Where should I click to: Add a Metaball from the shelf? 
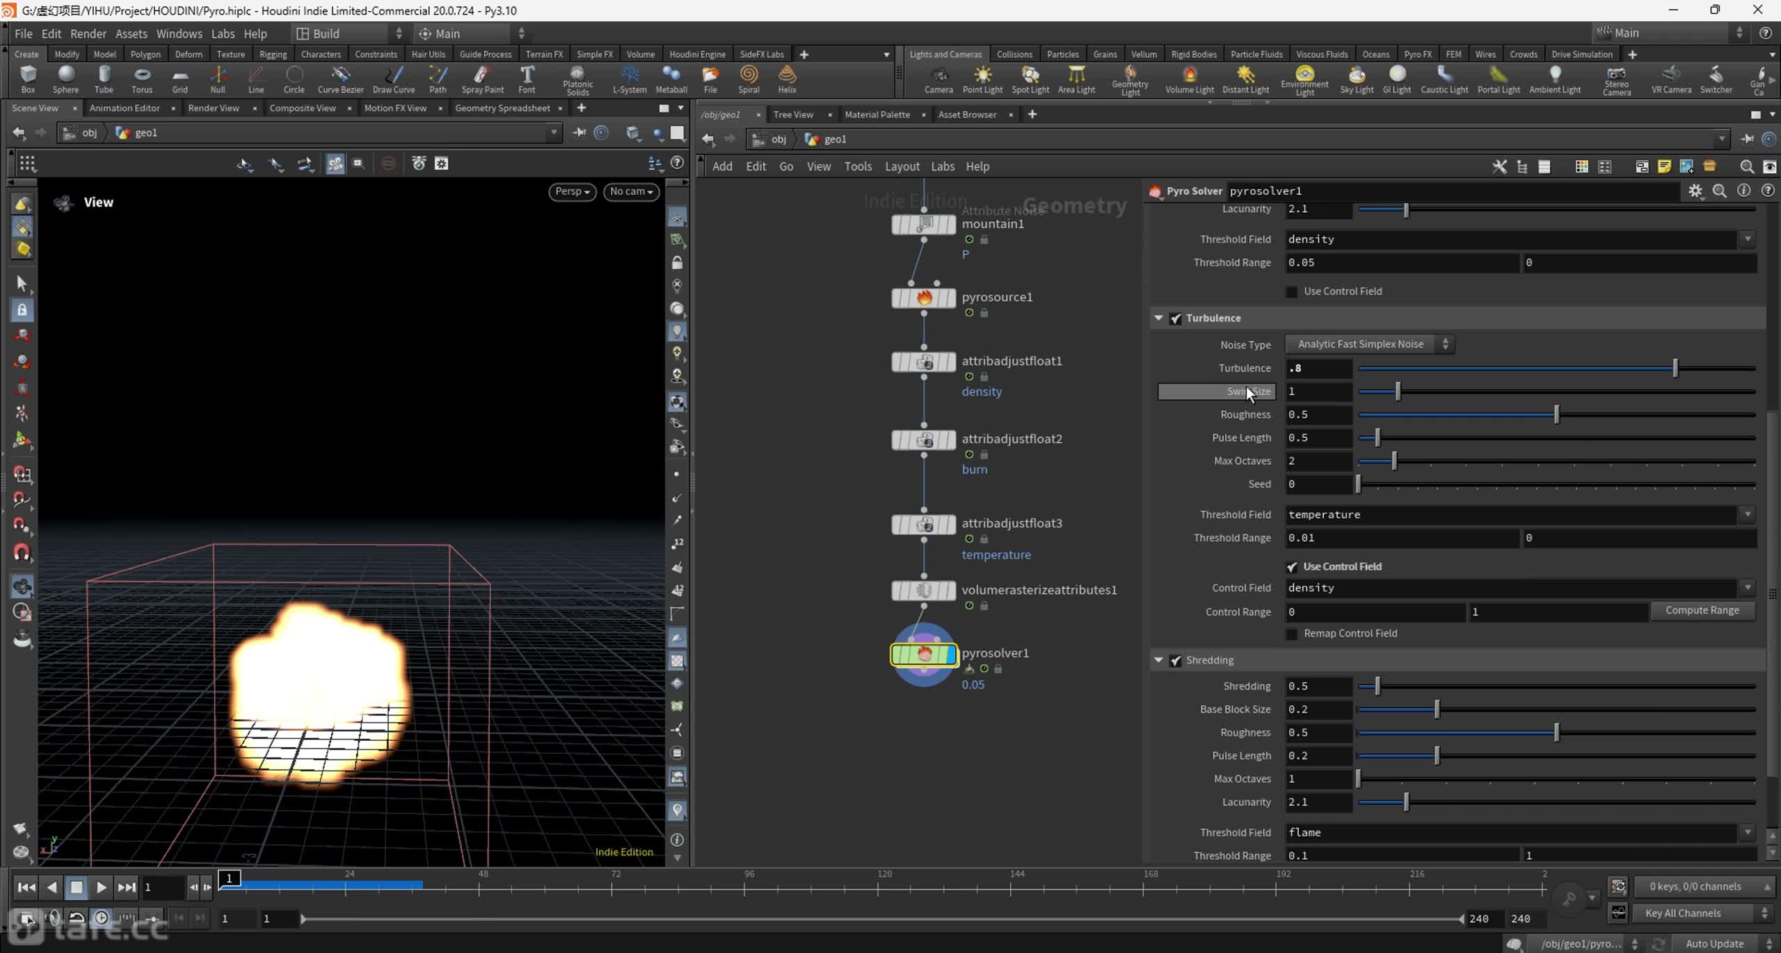[671, 79]
